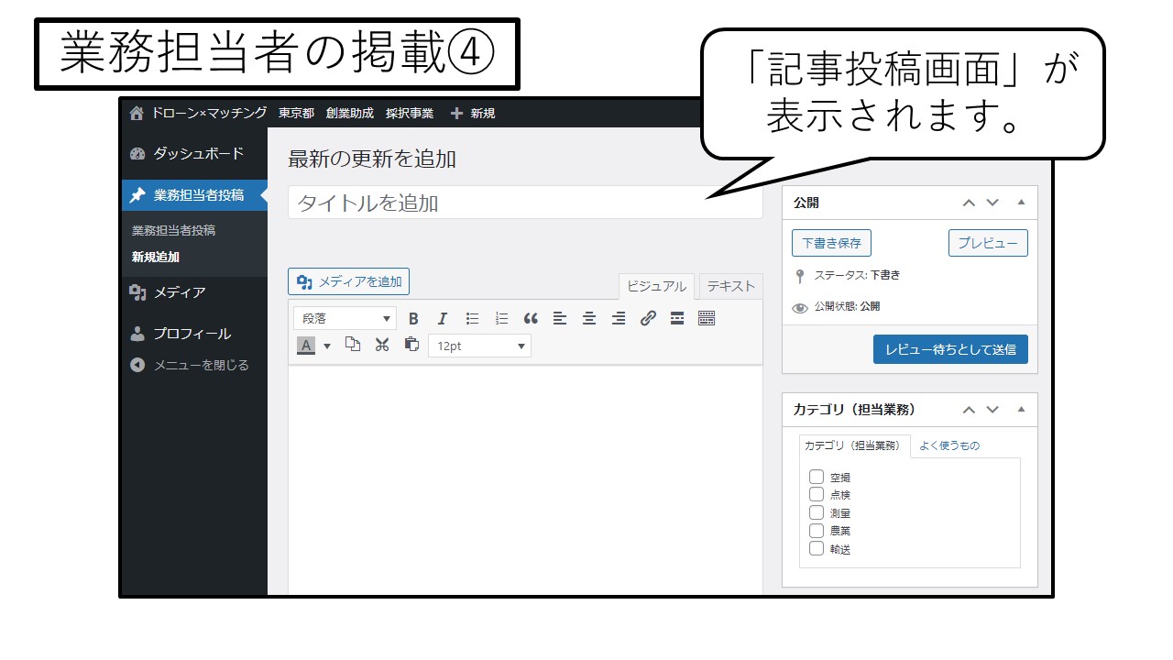The width and height of the screenshot is (1173, 660).
Task: Collapse the カテゴリ（担当業務） panel triangle
Action: 1021,410
